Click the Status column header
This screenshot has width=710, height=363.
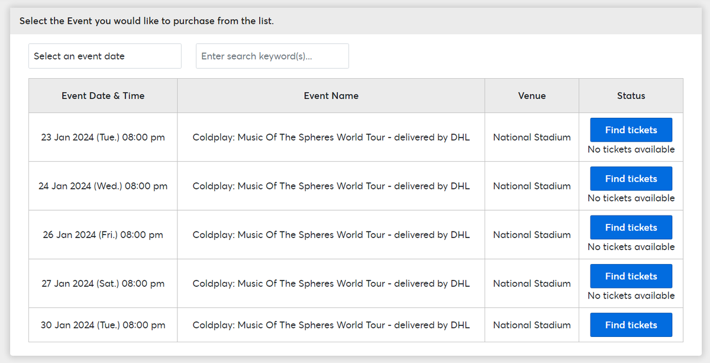631,95
